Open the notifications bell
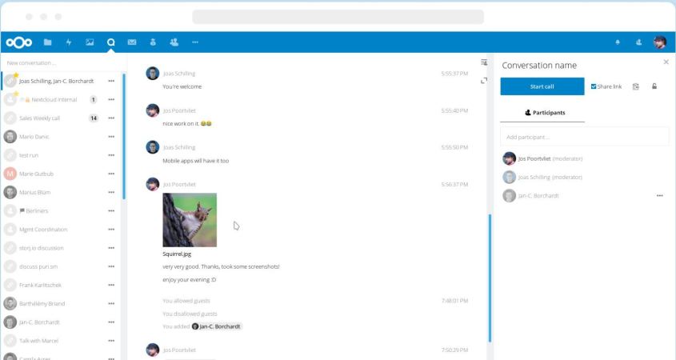This screenshot has height=360, width=676. tap(618, 42)
